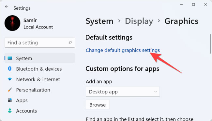Click the Accounts person icon

pyautogui.click(x=10, y=111)
